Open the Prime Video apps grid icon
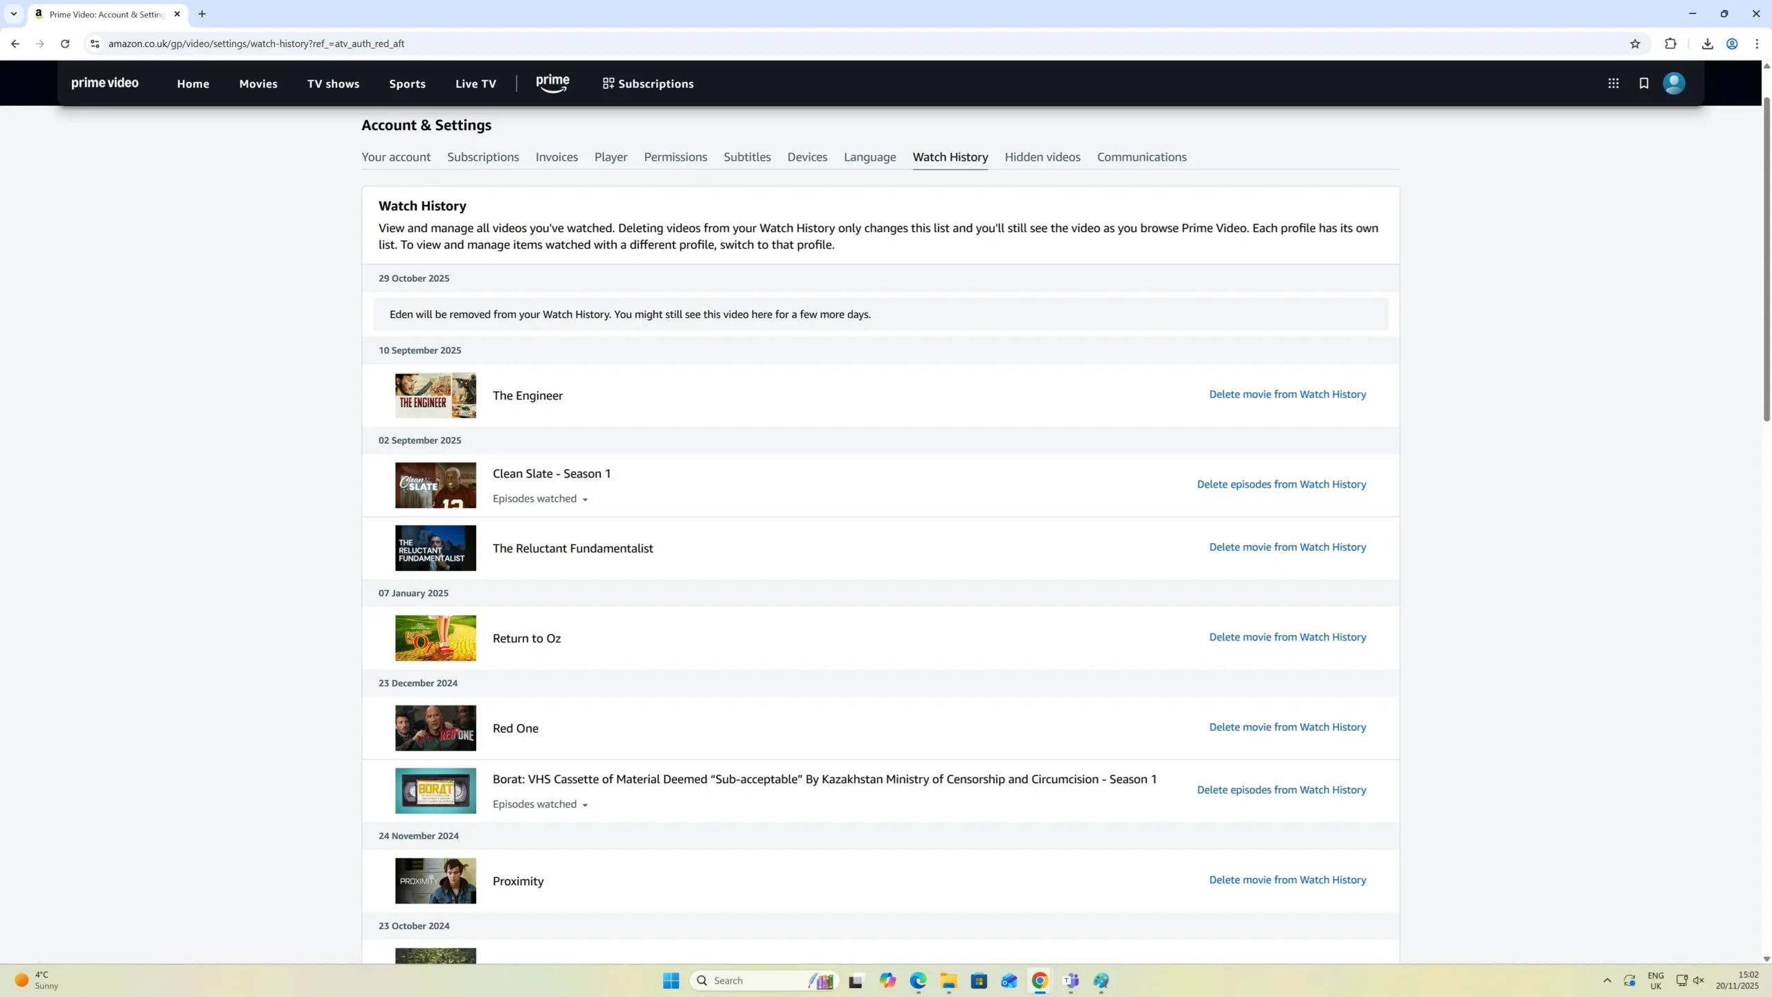Screen dimensions: 1772x997 tap(1613, 83)
